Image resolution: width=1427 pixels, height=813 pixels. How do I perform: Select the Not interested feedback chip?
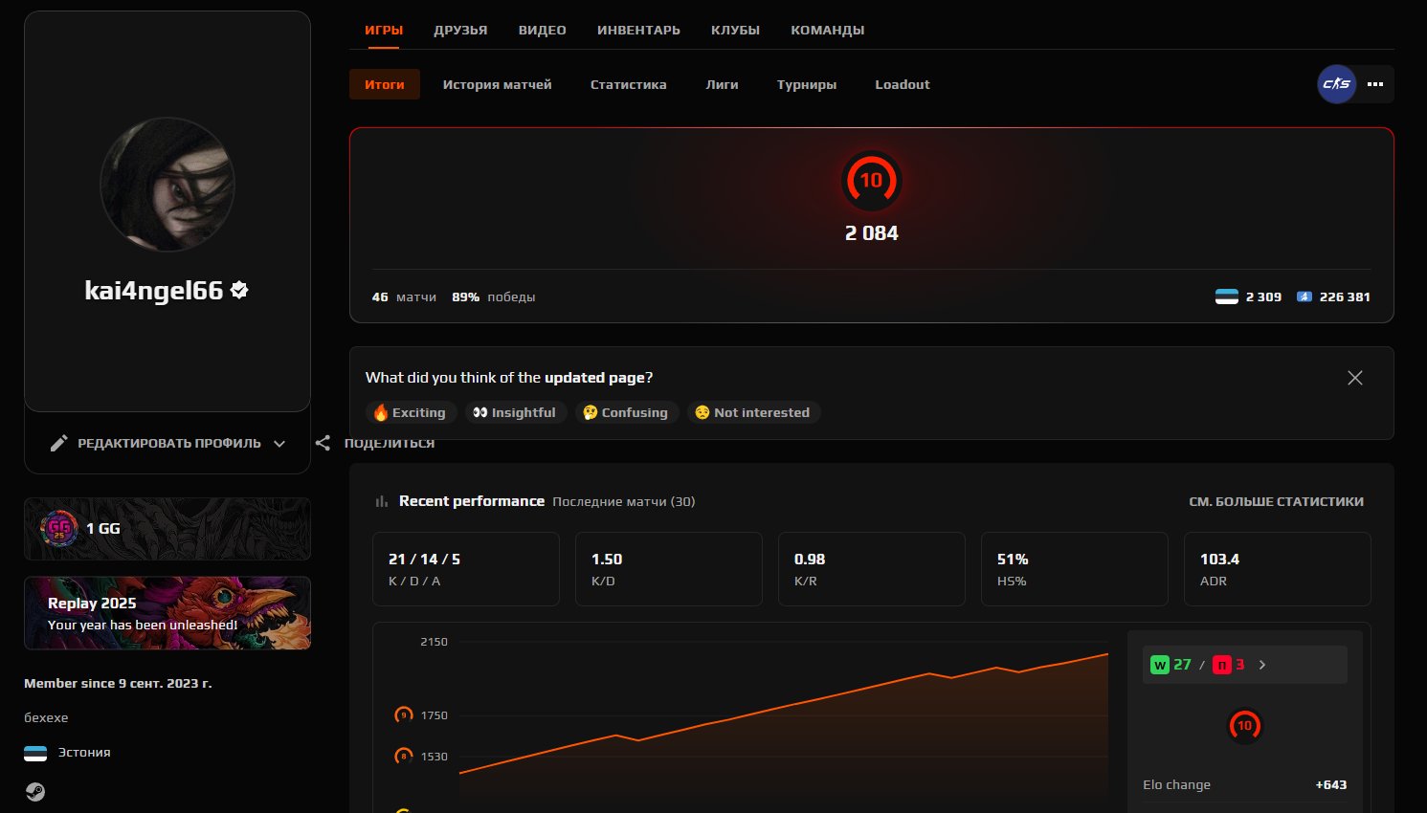click(753, 412)
